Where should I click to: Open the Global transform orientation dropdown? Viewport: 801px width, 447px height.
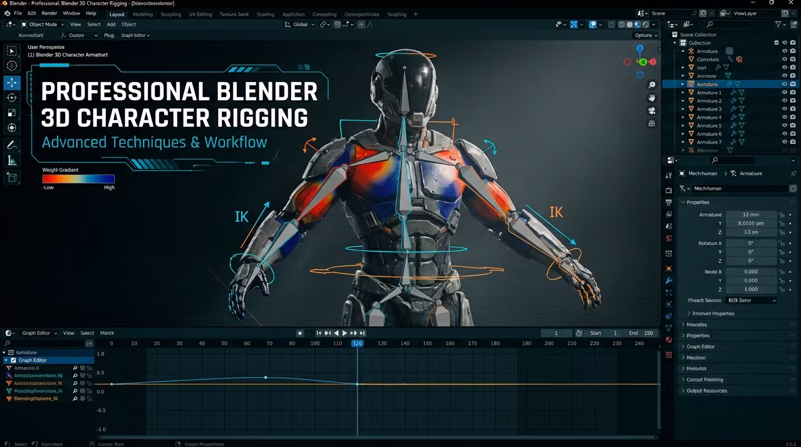point(300,24)
